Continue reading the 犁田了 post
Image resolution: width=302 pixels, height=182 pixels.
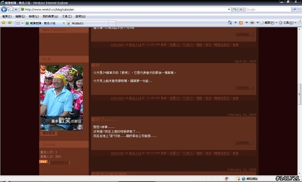244,143
